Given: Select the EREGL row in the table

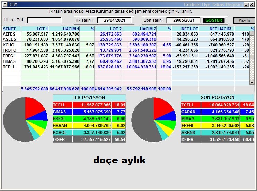Looking at the screenshot, I should click(126, 56).
